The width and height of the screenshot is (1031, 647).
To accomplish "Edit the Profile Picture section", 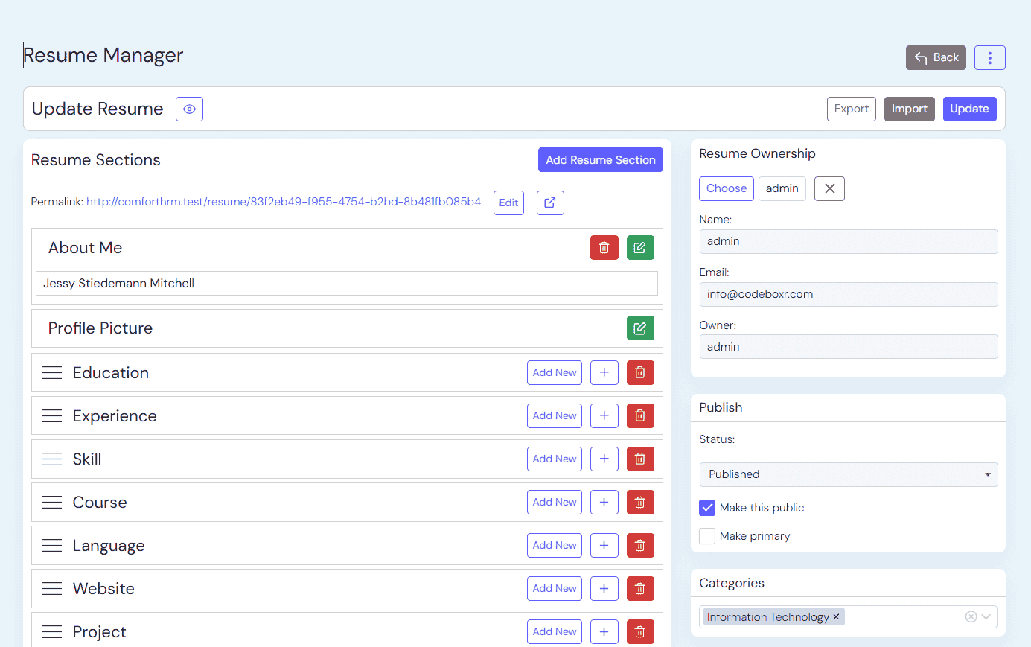I will coord(639,328).
